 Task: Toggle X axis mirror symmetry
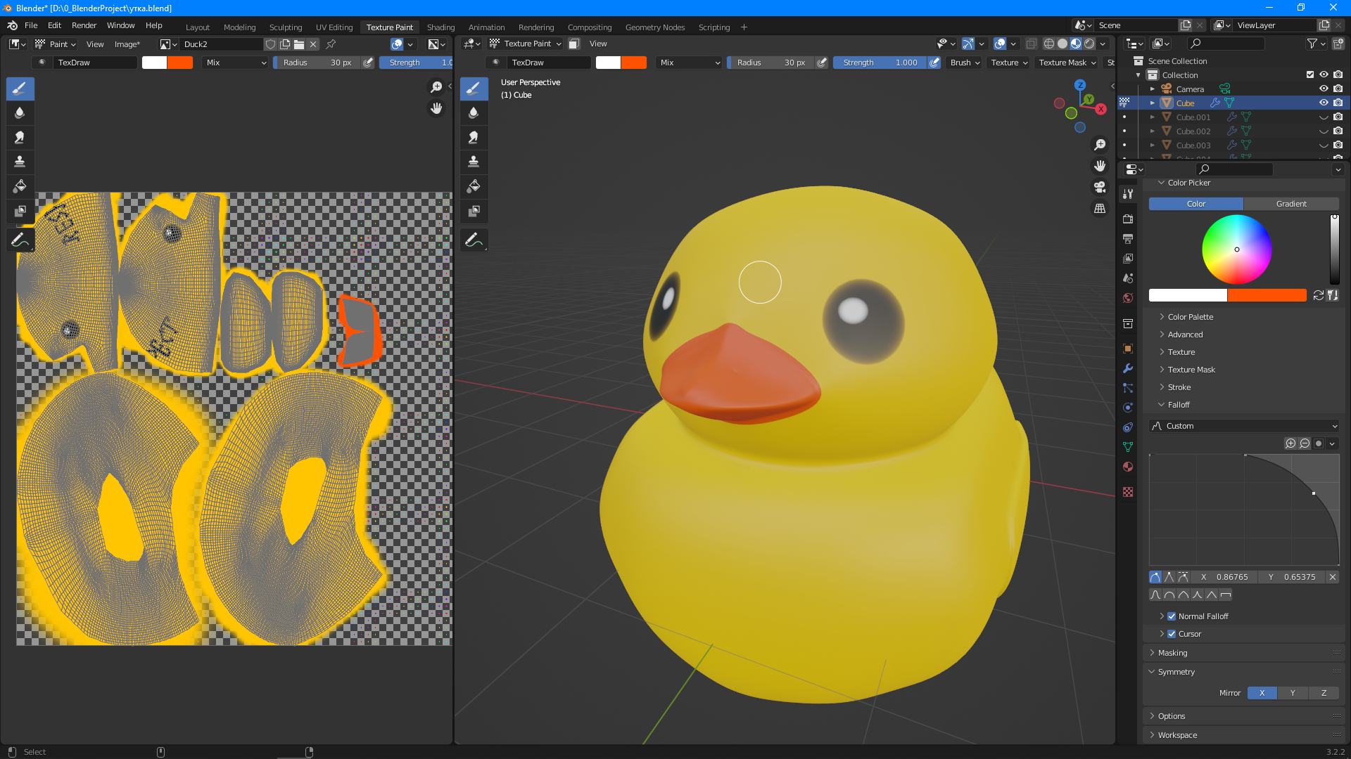1262,693
